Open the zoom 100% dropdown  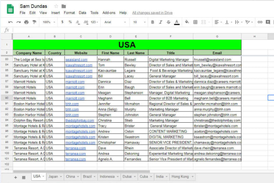point(49,22)
